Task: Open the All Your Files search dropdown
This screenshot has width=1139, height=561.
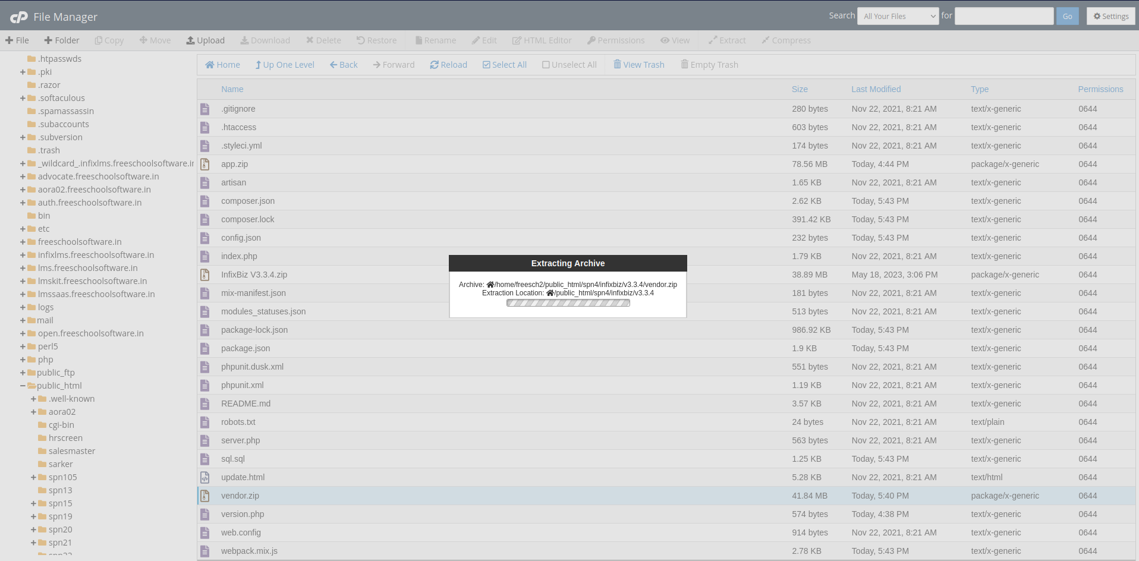Action: click(x=898, y=16)
